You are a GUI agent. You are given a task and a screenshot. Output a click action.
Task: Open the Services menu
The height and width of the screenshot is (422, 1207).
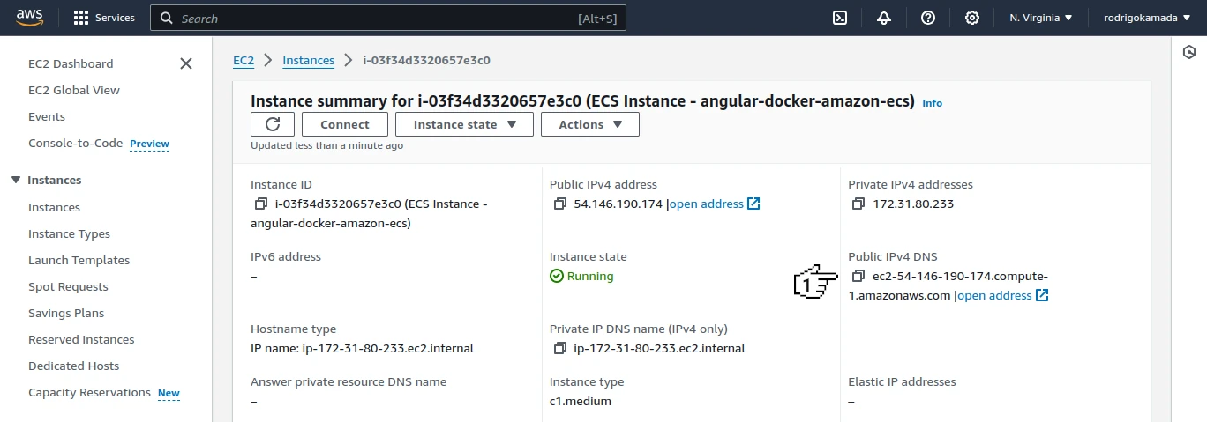point(104,18)
